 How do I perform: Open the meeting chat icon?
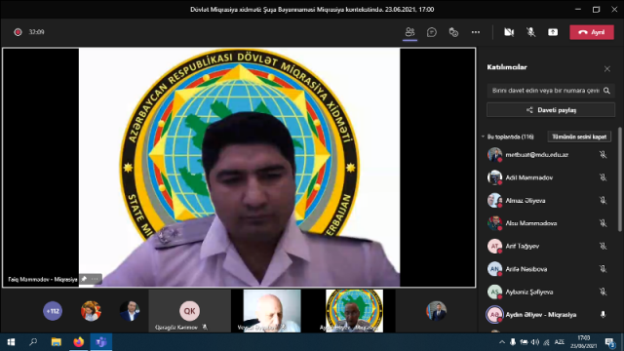tap(432, 32)
